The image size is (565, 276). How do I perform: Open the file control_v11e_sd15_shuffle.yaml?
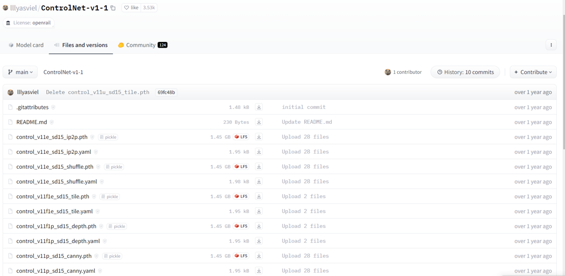tap(56, 182)
